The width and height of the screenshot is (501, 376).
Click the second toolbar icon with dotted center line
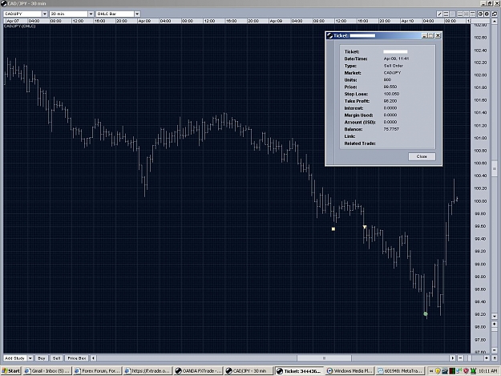(x=446, y=14)
